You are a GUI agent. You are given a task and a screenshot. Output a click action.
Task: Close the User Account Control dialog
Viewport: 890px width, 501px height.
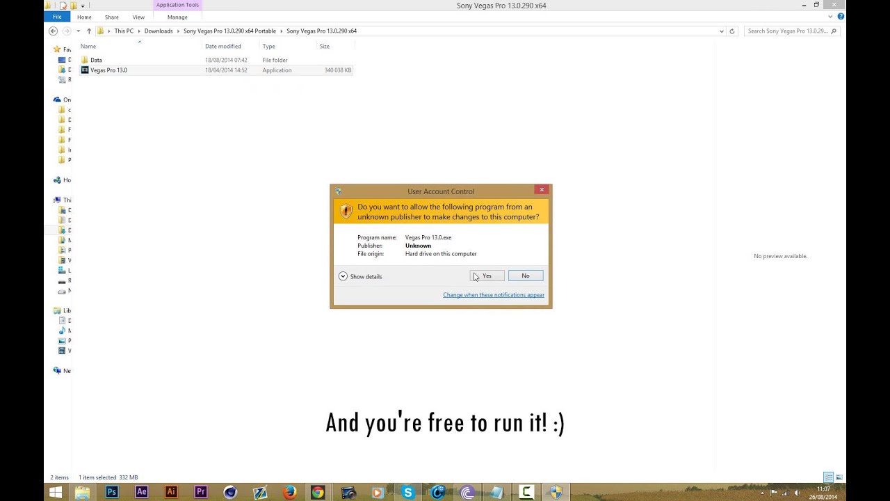coord(542,189)
